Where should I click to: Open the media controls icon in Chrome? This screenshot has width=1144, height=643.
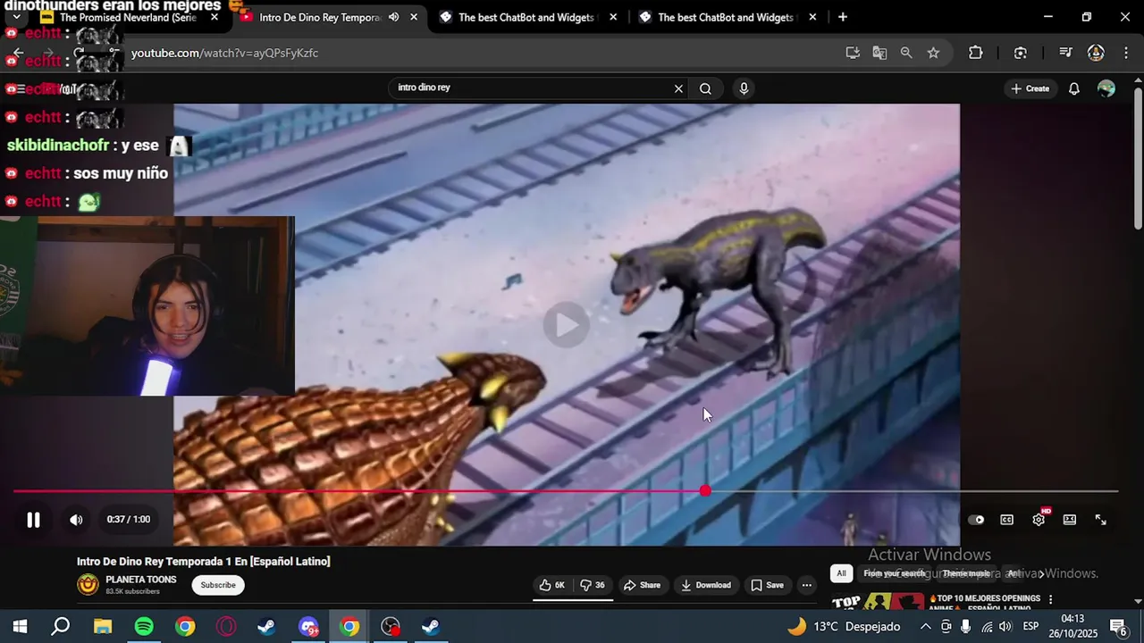tap(1064, 53)
